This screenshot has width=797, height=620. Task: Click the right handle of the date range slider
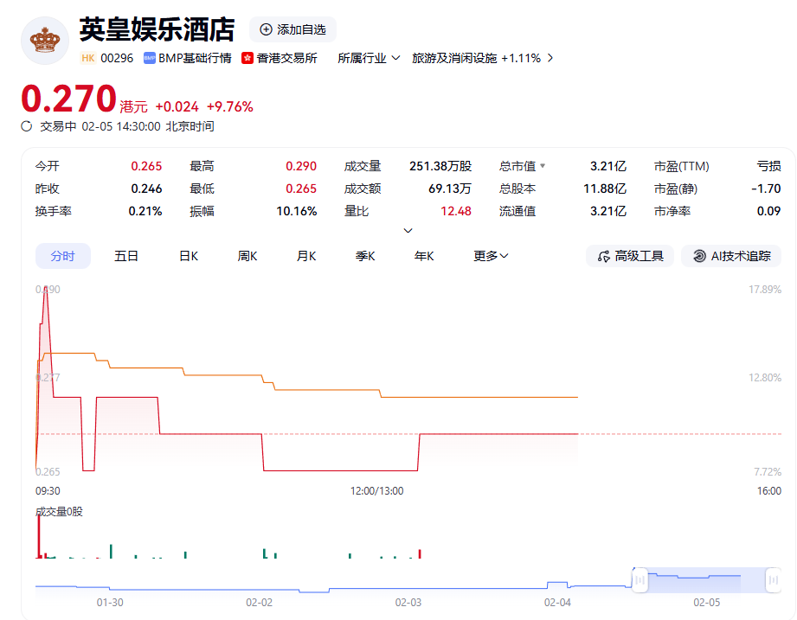pos(773,579)
